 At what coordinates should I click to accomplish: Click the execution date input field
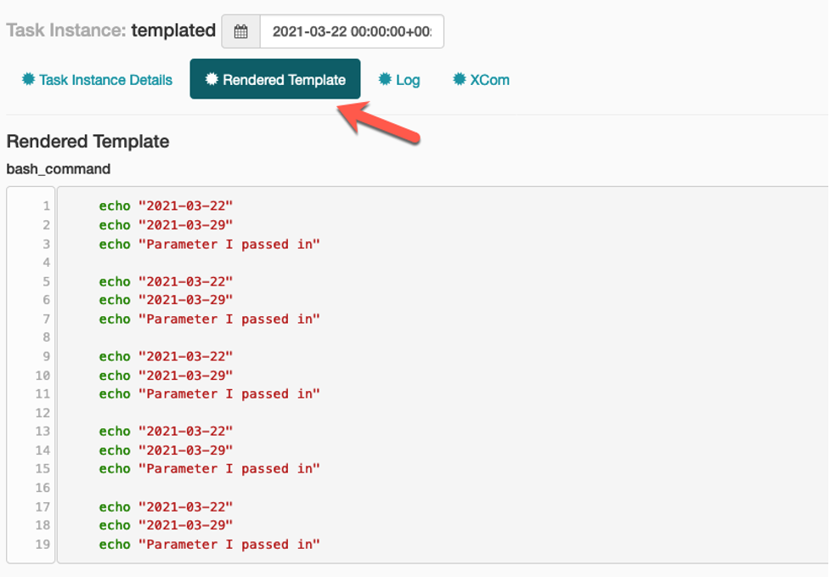(x=353, y=30)
